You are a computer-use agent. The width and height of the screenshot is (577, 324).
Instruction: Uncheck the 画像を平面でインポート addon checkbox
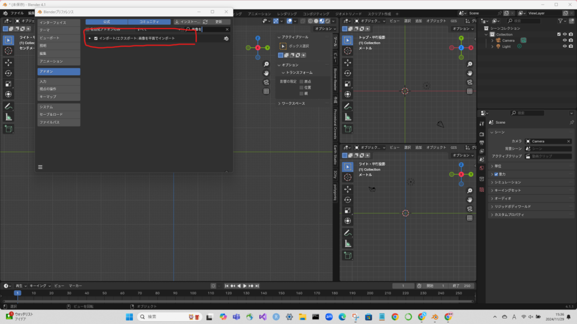click(96, 38)
